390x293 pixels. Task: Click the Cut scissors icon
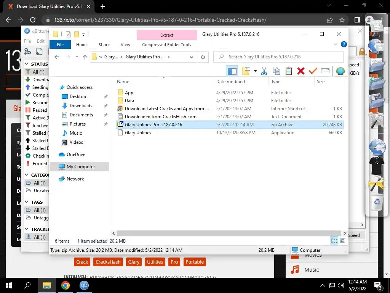pyautogui.click(x=264, y=71)
